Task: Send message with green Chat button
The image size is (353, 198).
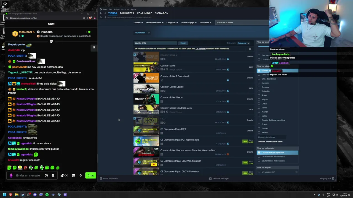Action: 91,175
